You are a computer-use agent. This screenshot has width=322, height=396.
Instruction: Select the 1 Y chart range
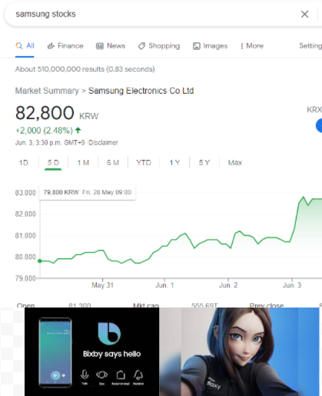pos(174,163)
